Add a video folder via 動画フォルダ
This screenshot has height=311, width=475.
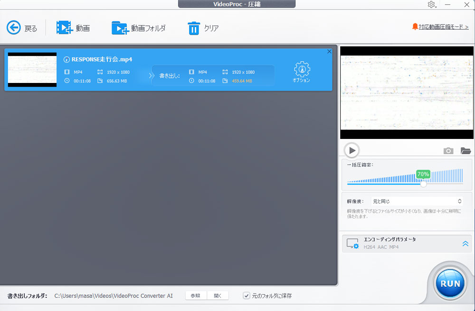120,28
